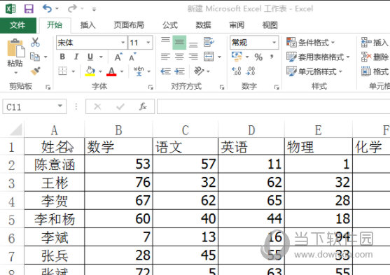This screenshot has height=275, width=390.
Task: Open the fill color dropdown arrow
Action: 100,71
